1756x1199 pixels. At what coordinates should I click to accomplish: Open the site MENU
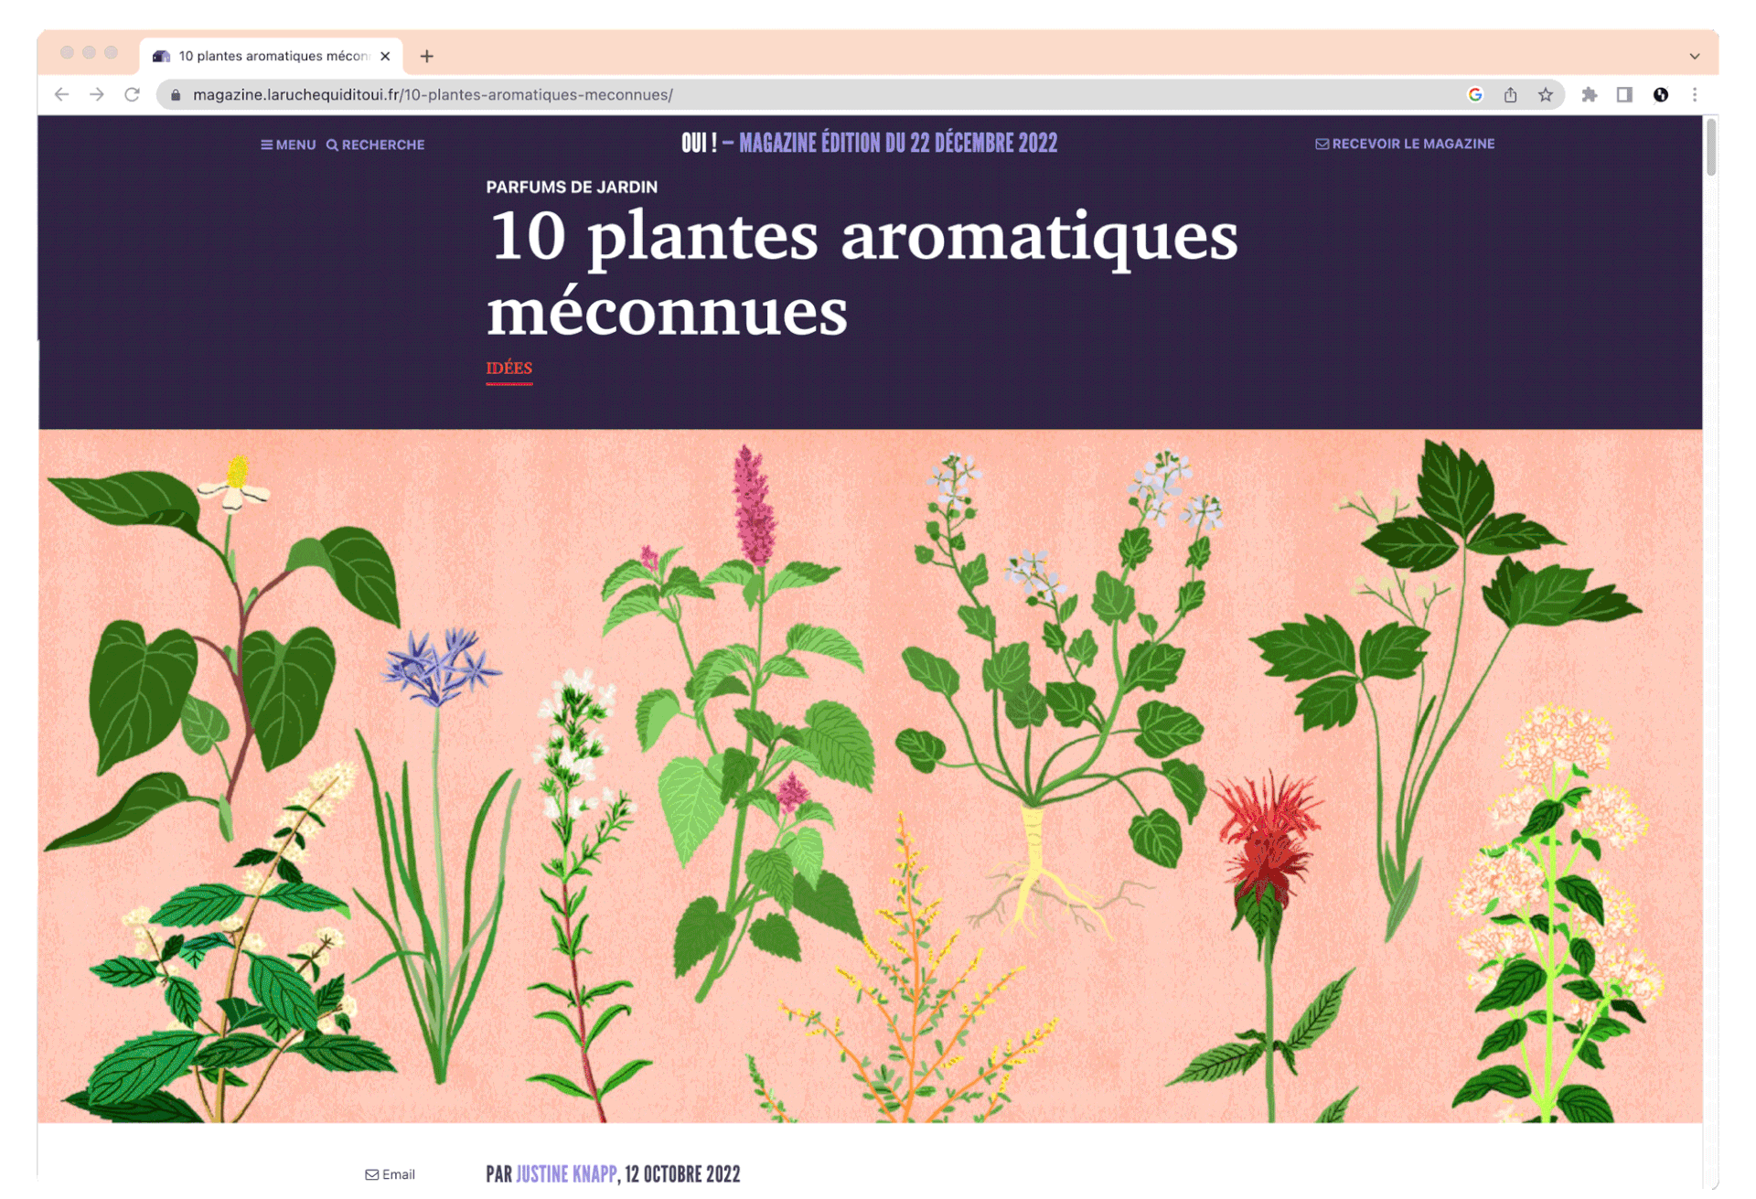coord(288,145)
